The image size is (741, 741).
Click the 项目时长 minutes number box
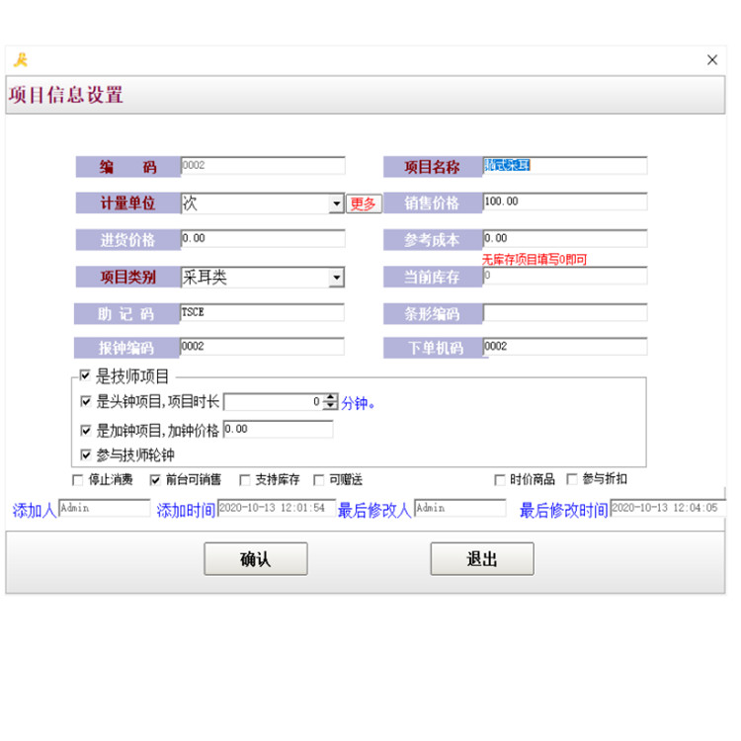click(x=274, y=402)
